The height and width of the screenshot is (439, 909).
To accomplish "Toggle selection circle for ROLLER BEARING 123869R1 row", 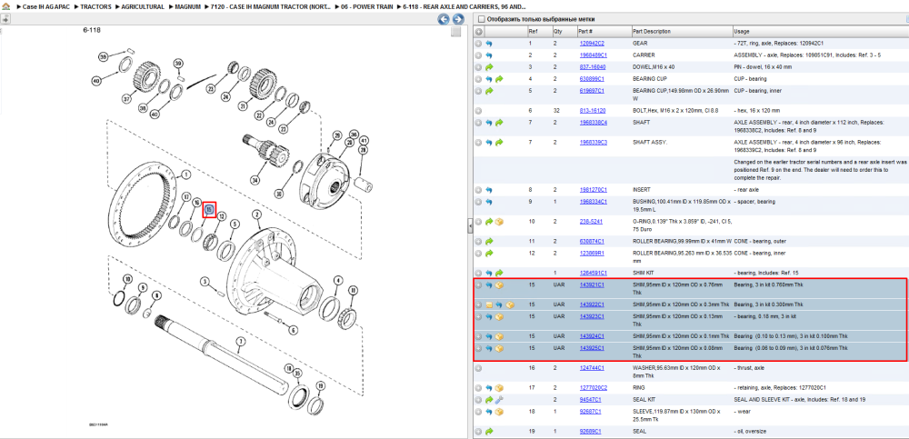I will coord(479,253).
